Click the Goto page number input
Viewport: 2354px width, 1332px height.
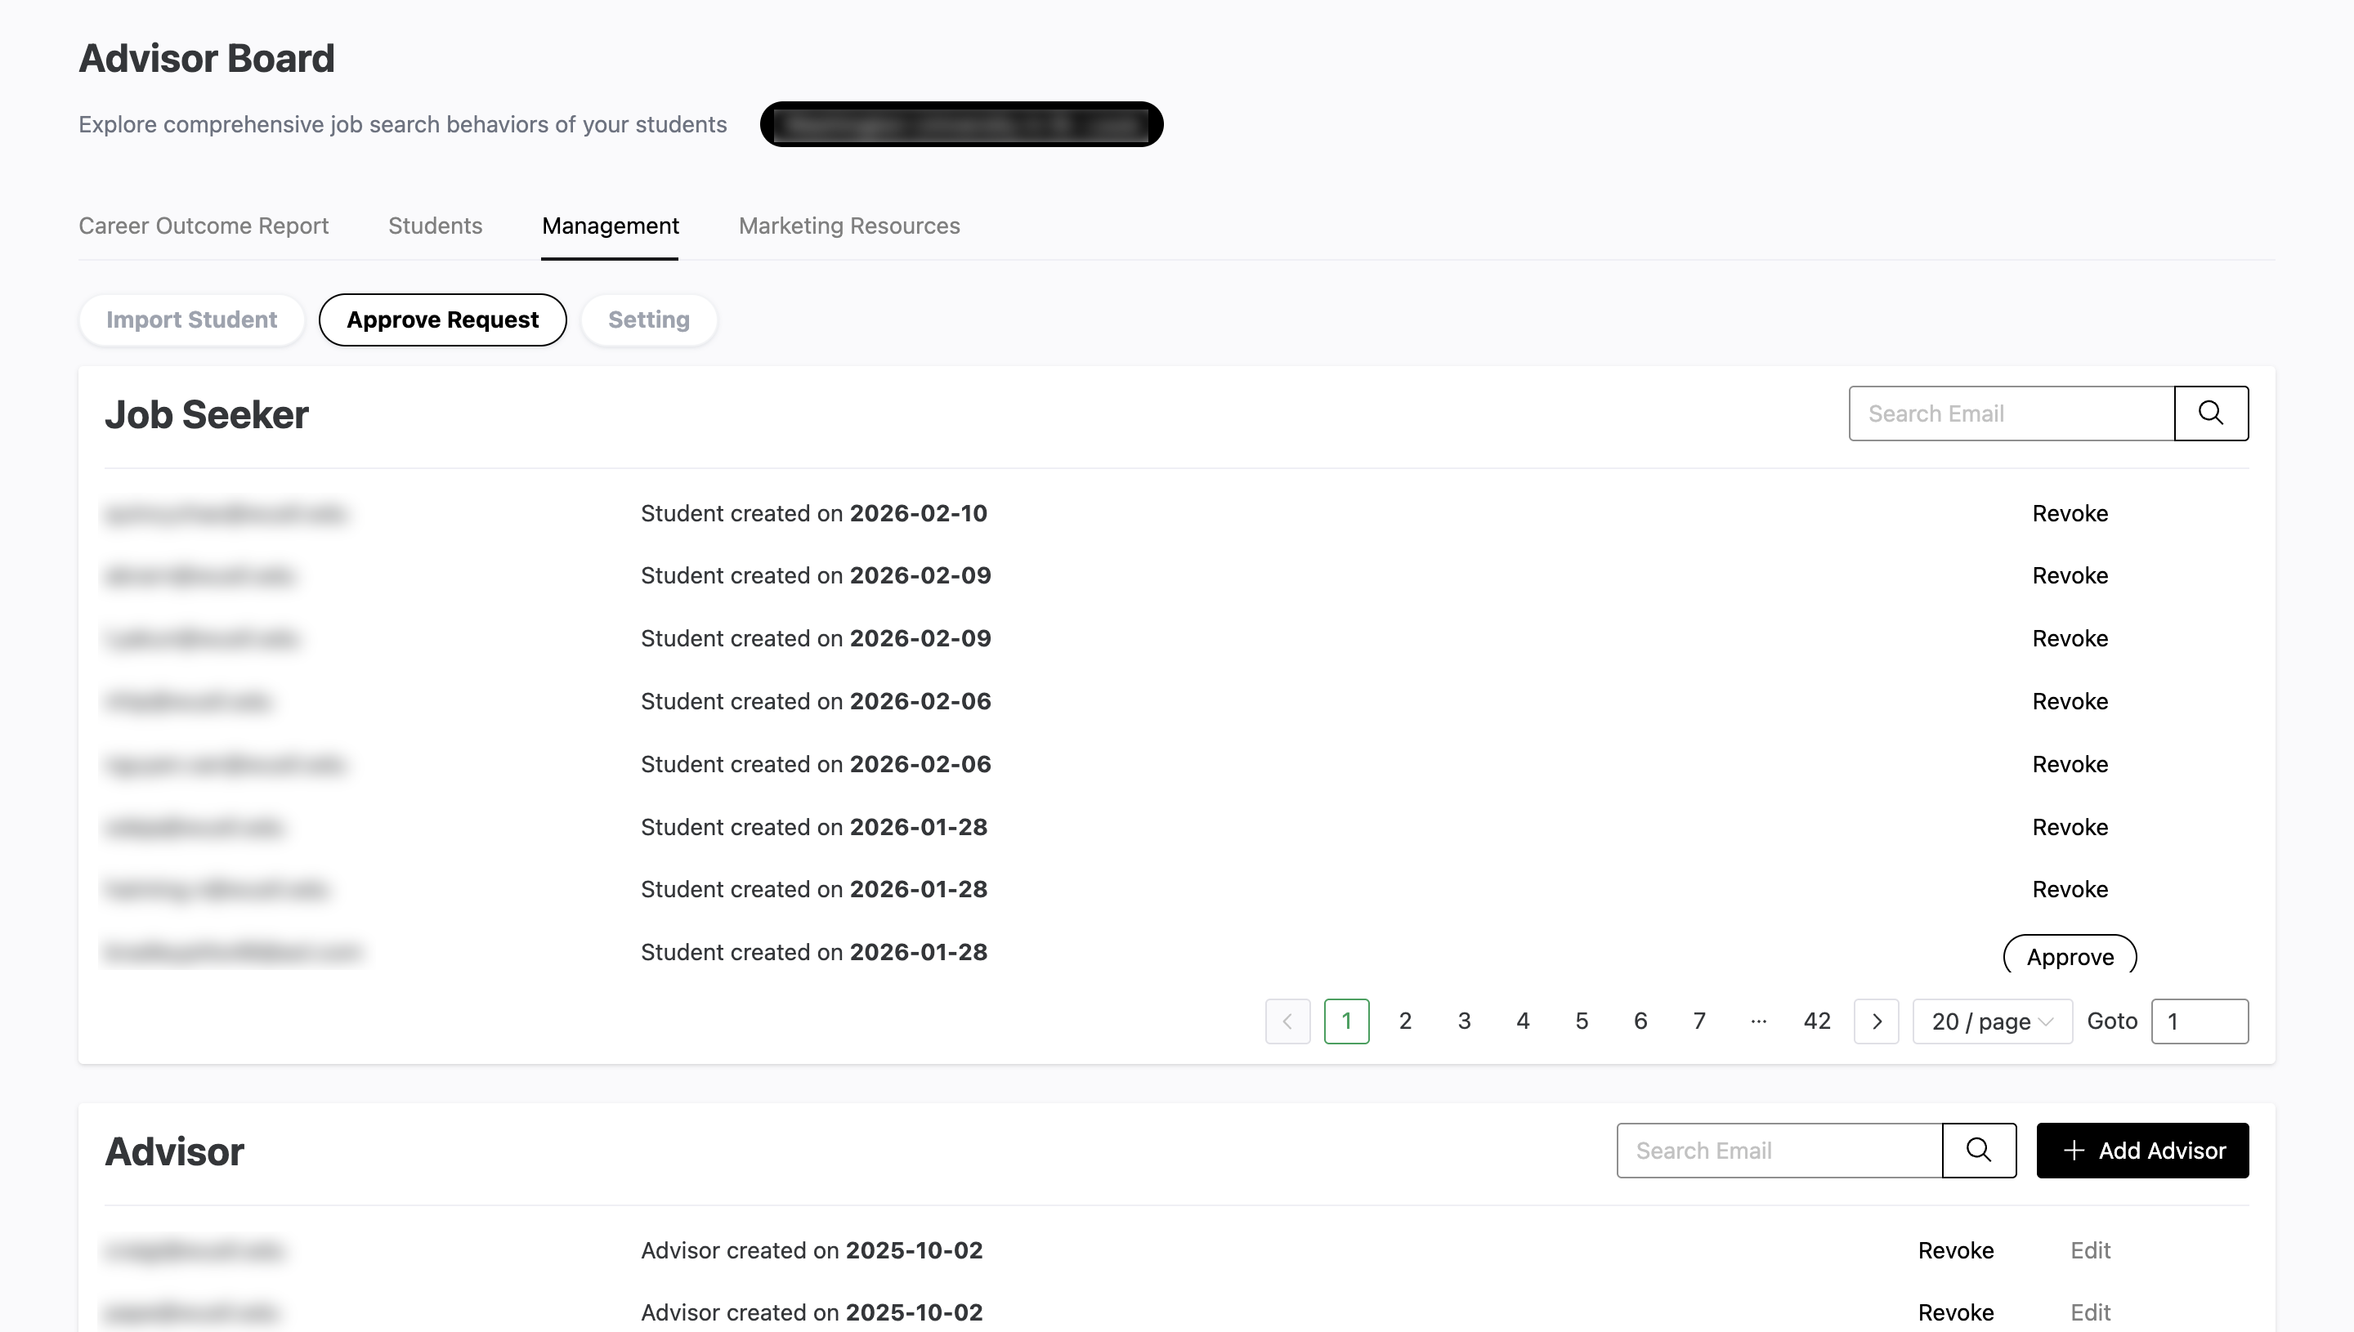click(x=2200, y=1021)
